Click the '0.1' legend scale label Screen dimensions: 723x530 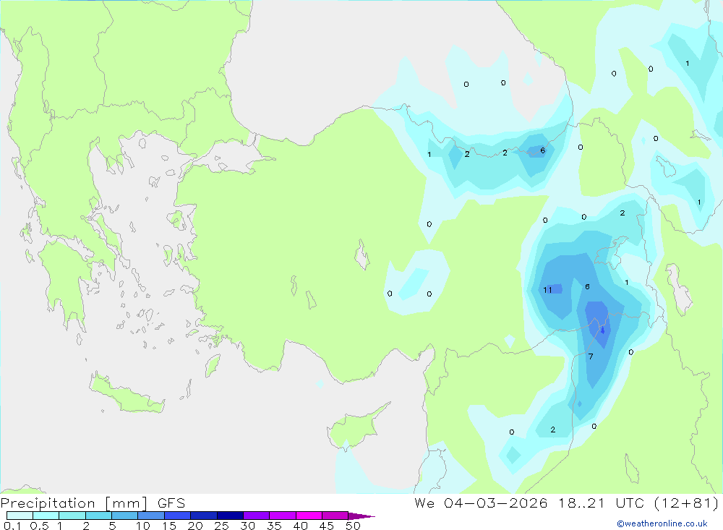point(12,526)
